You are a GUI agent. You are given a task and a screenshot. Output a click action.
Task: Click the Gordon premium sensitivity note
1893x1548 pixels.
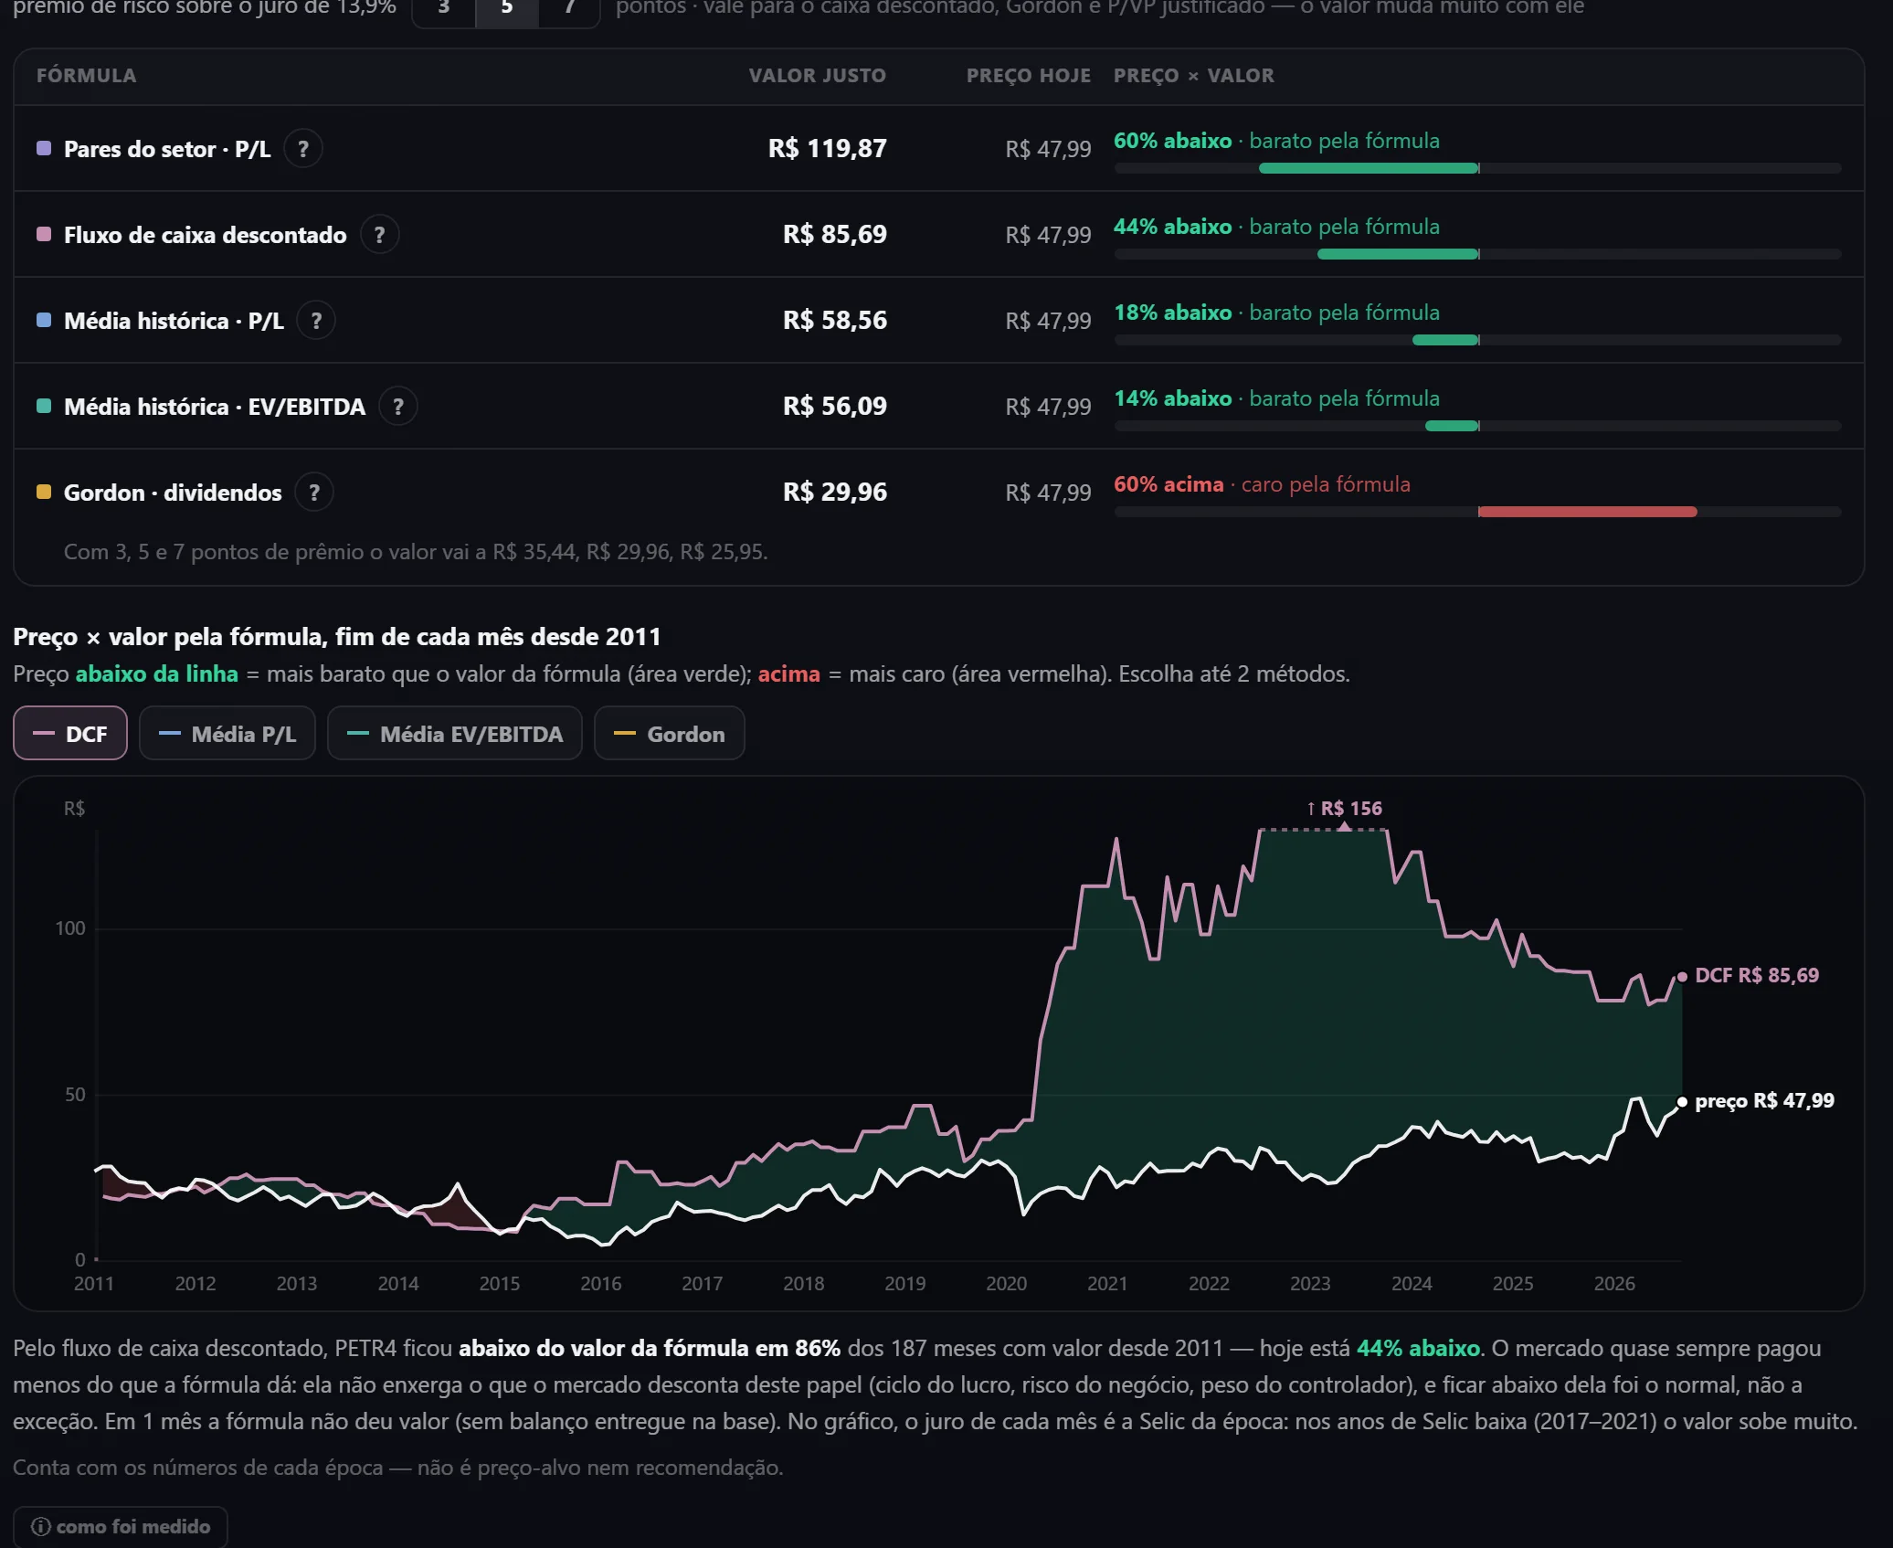click(x=416, y=552)
